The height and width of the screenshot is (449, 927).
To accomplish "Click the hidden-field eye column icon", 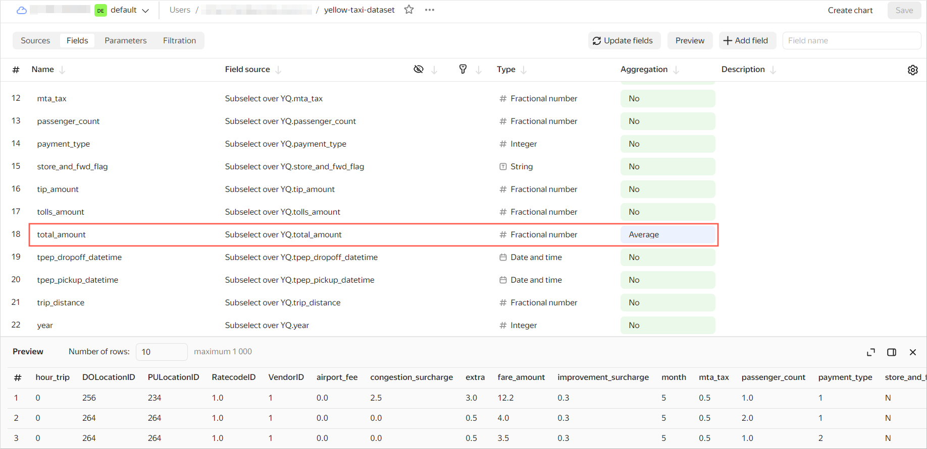I will coord(419,70).
